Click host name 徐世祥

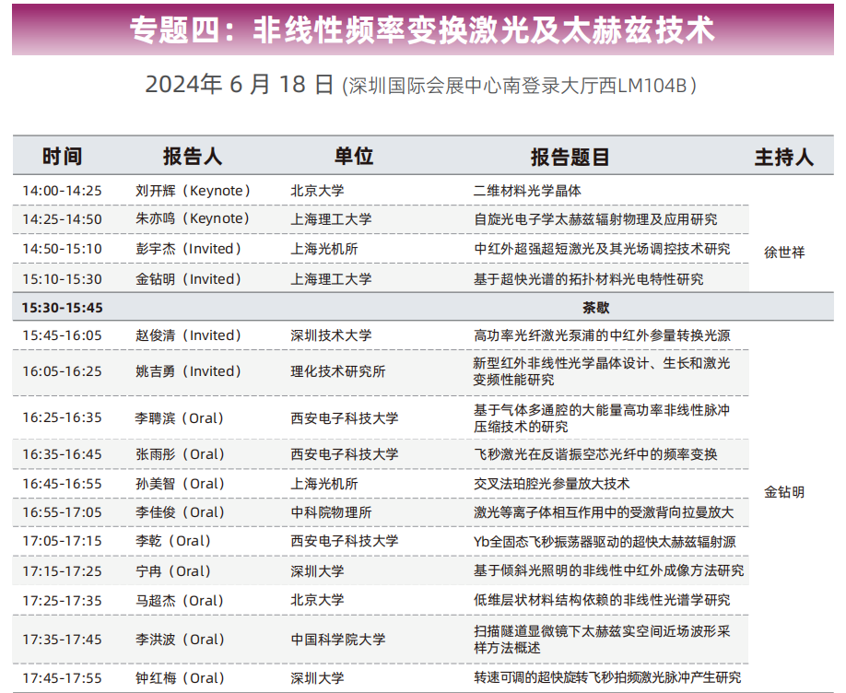coord(784,253)
